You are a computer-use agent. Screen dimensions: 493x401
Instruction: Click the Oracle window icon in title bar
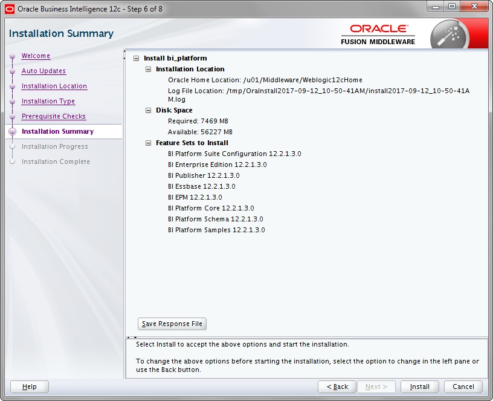[x=10, y=9]
